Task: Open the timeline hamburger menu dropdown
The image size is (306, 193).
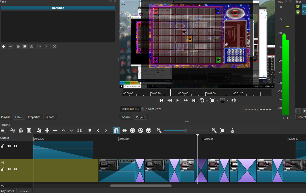Action: coord(3,131)
